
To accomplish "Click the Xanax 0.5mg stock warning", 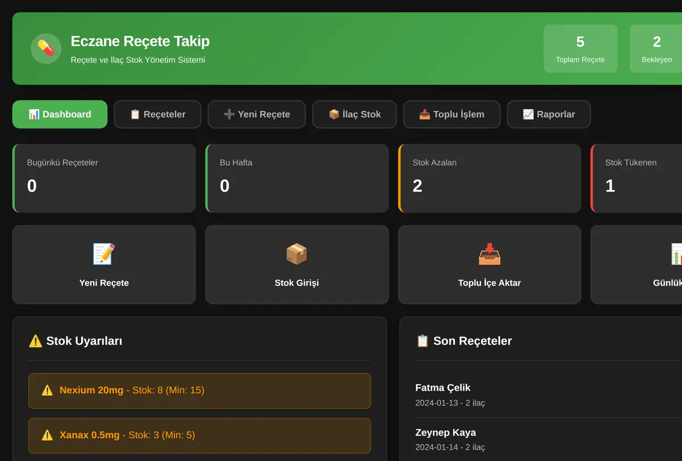I will pos(199,435).
